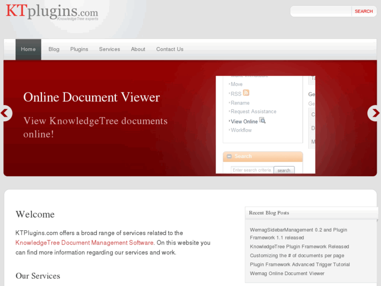Open Plugin Framework Advanced Trigger Tutorial post
The height and width of the screenshot is (286, 381).
coord(300,264)
